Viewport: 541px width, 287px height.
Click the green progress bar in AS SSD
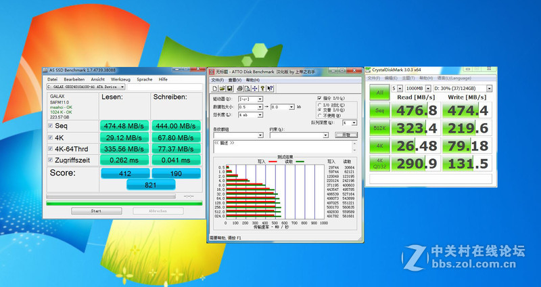(x=123, y=202)
